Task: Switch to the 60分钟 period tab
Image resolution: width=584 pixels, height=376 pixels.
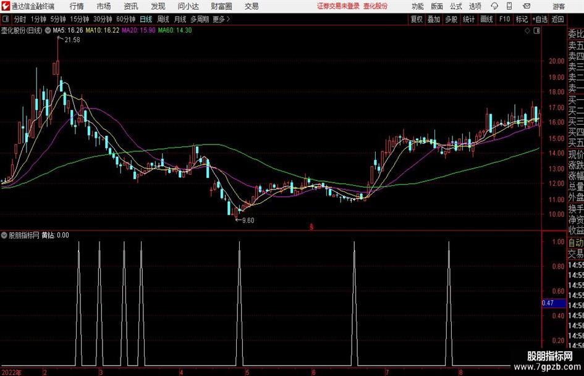Action: [x=125, y=19]
